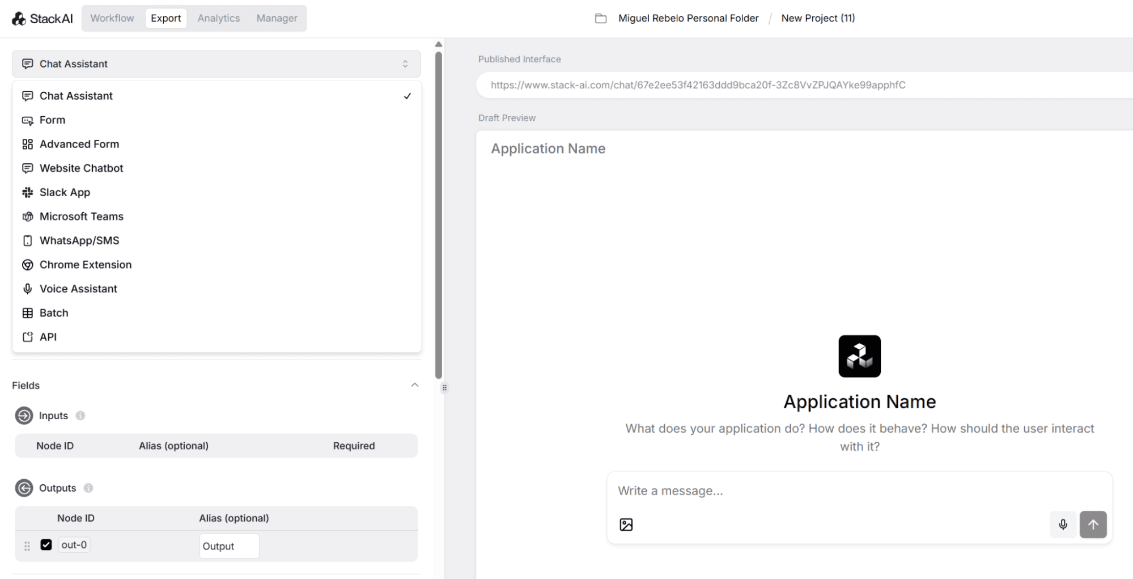Click the Inputs arrow circle icon
Screen dimensions: 1133x579
[24, 416]
